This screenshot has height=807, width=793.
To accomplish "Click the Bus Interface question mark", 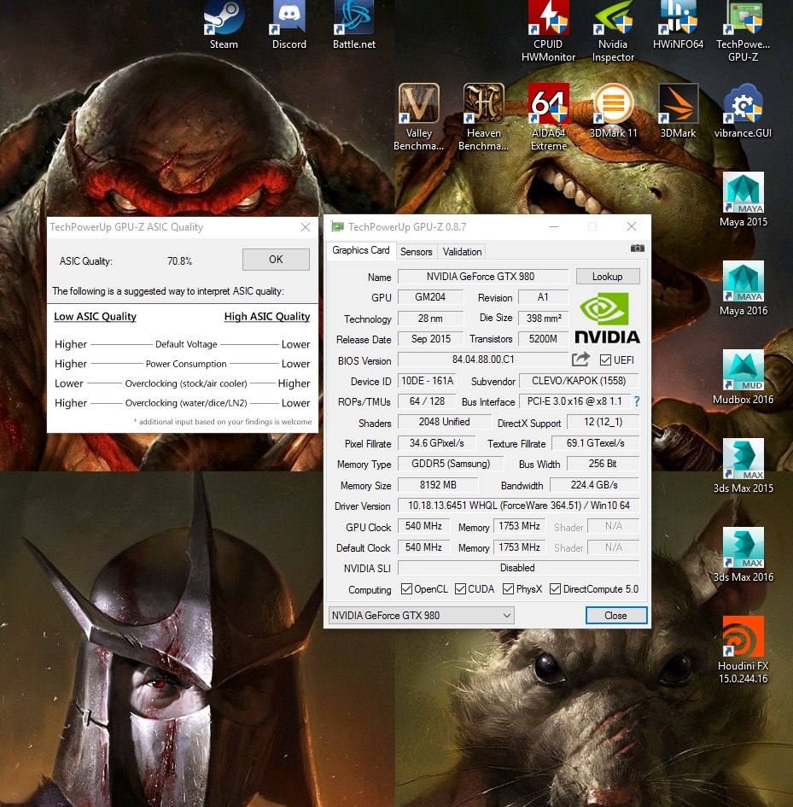I will coord(637,401).
